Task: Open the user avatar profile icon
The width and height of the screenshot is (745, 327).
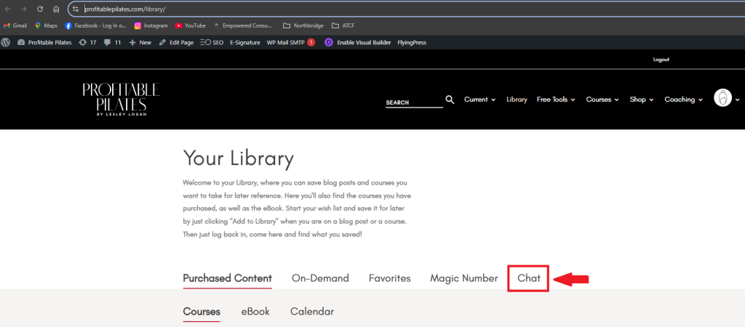Action: 722,99
